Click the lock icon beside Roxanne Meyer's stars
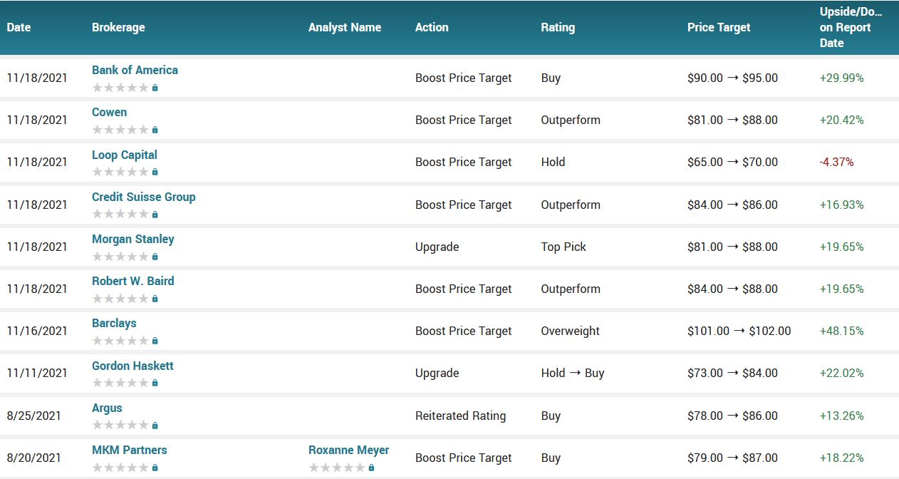This screenshot has width=899, height=479. [371, 468]
